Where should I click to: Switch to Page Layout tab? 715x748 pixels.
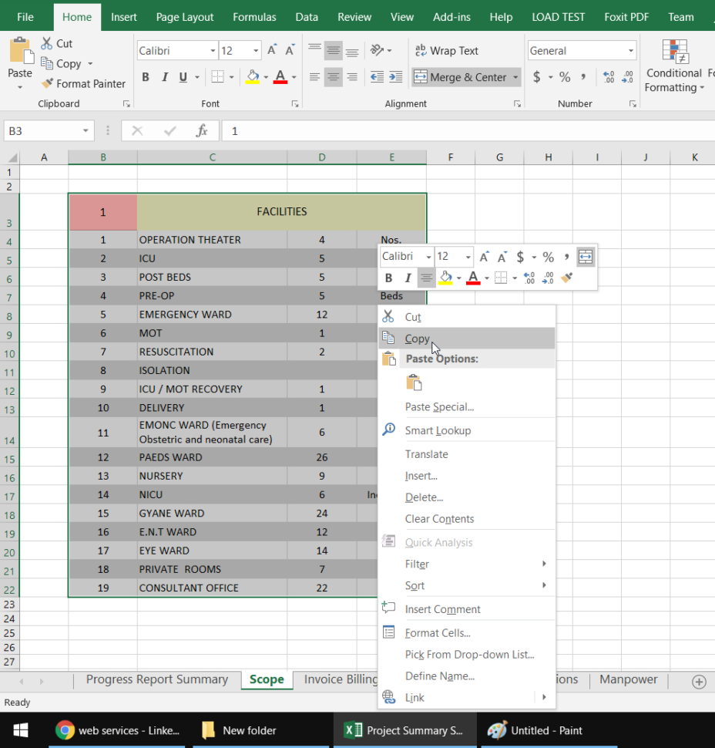(185, 17)
